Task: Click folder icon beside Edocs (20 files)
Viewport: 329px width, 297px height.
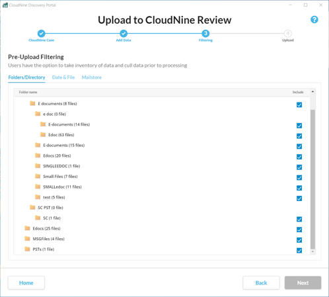Action: [38, 155]
